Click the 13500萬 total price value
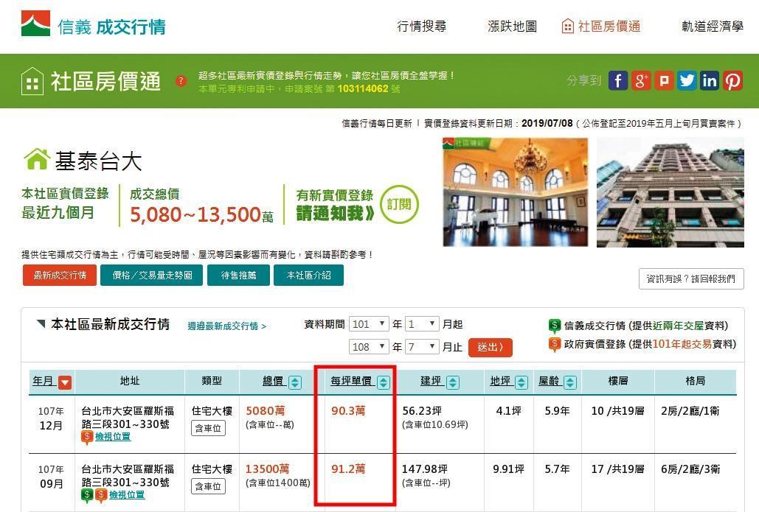 (267, 469)
